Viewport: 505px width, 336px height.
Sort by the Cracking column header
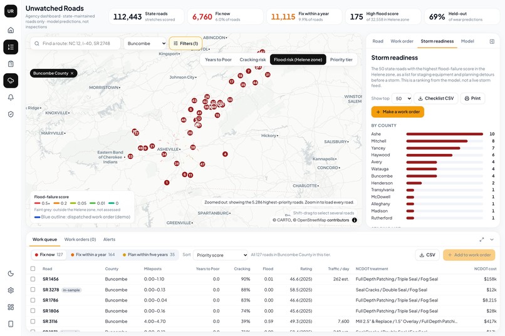242,269
